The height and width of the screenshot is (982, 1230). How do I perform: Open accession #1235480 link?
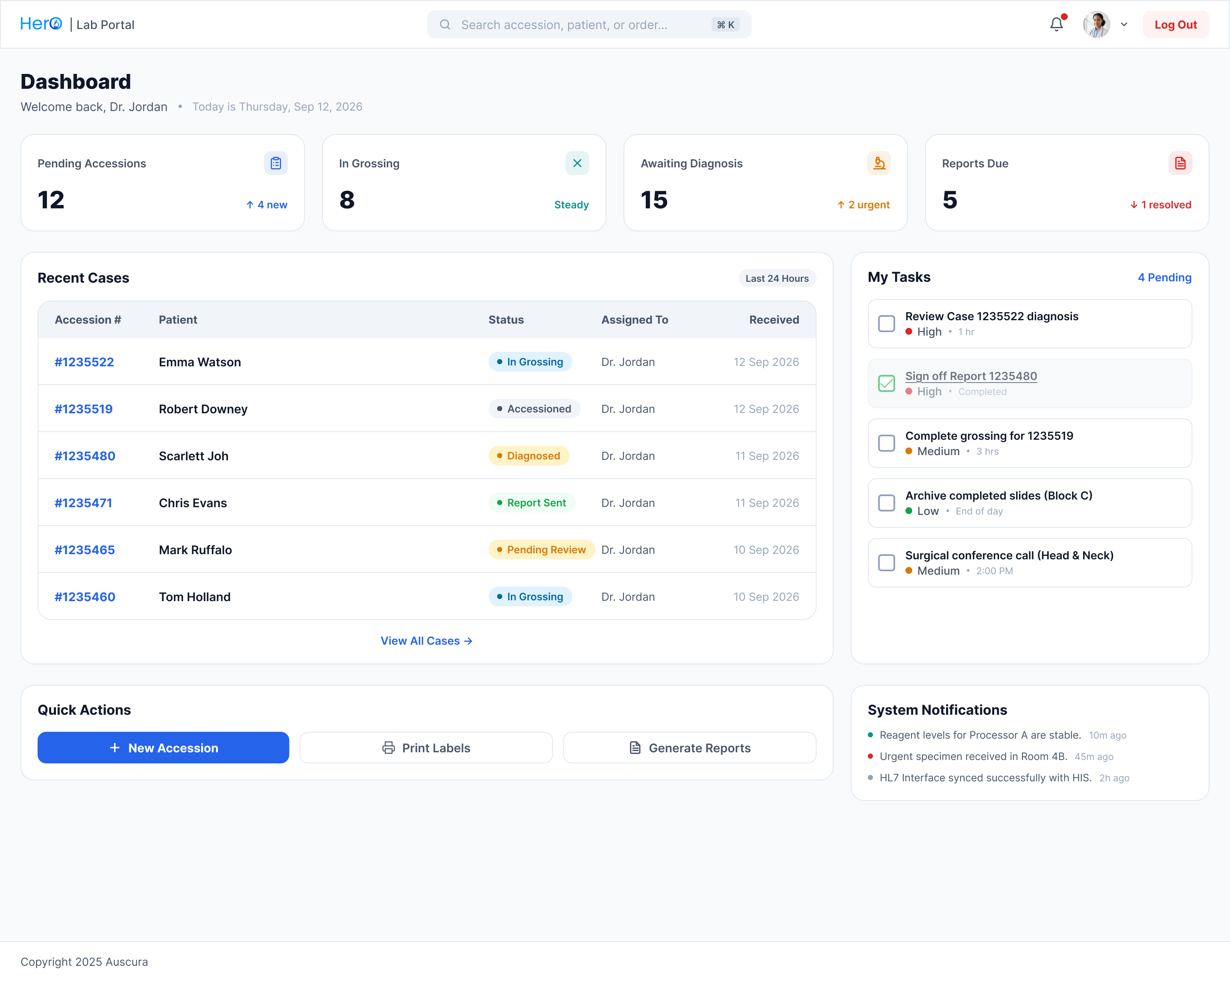coord(85,456)
